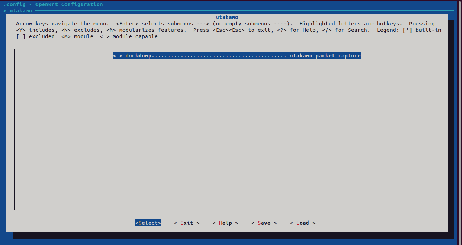
Task: Click the Load button
Action: [303, 223]
